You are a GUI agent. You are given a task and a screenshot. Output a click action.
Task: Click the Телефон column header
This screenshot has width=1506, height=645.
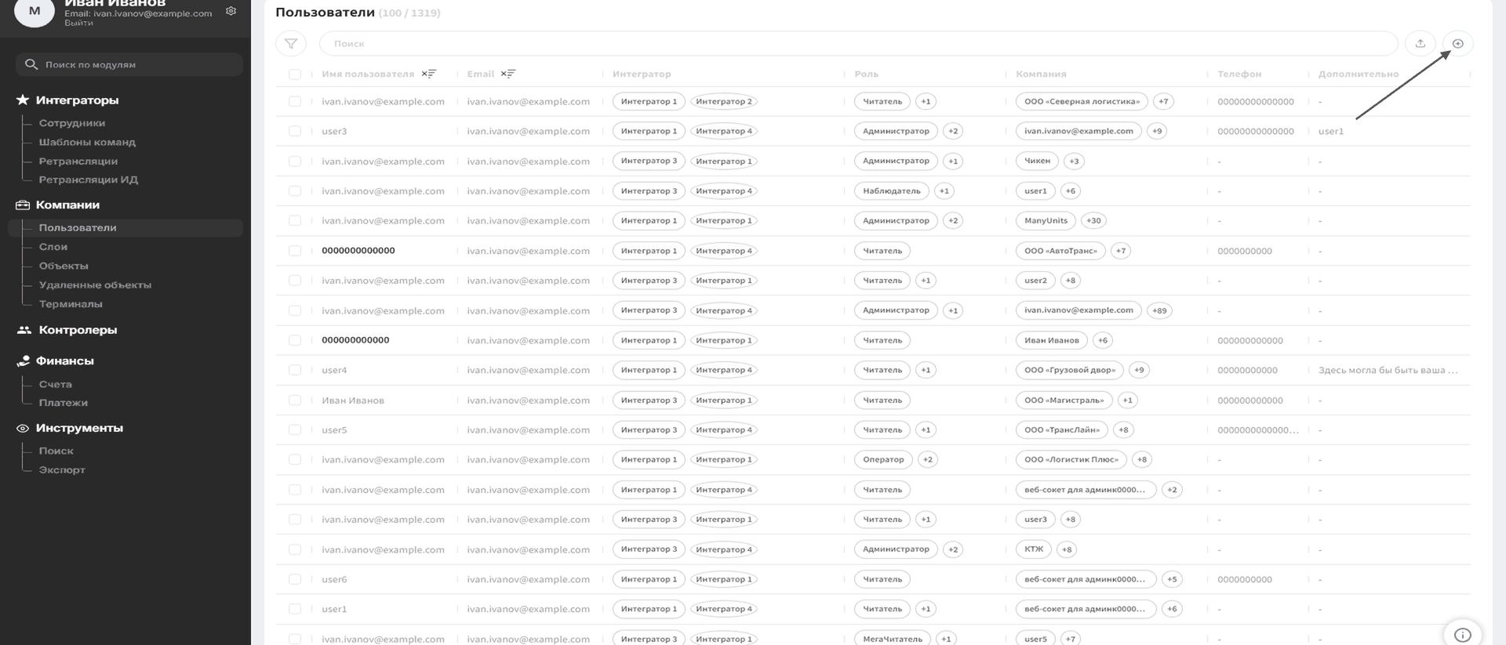1239,74
